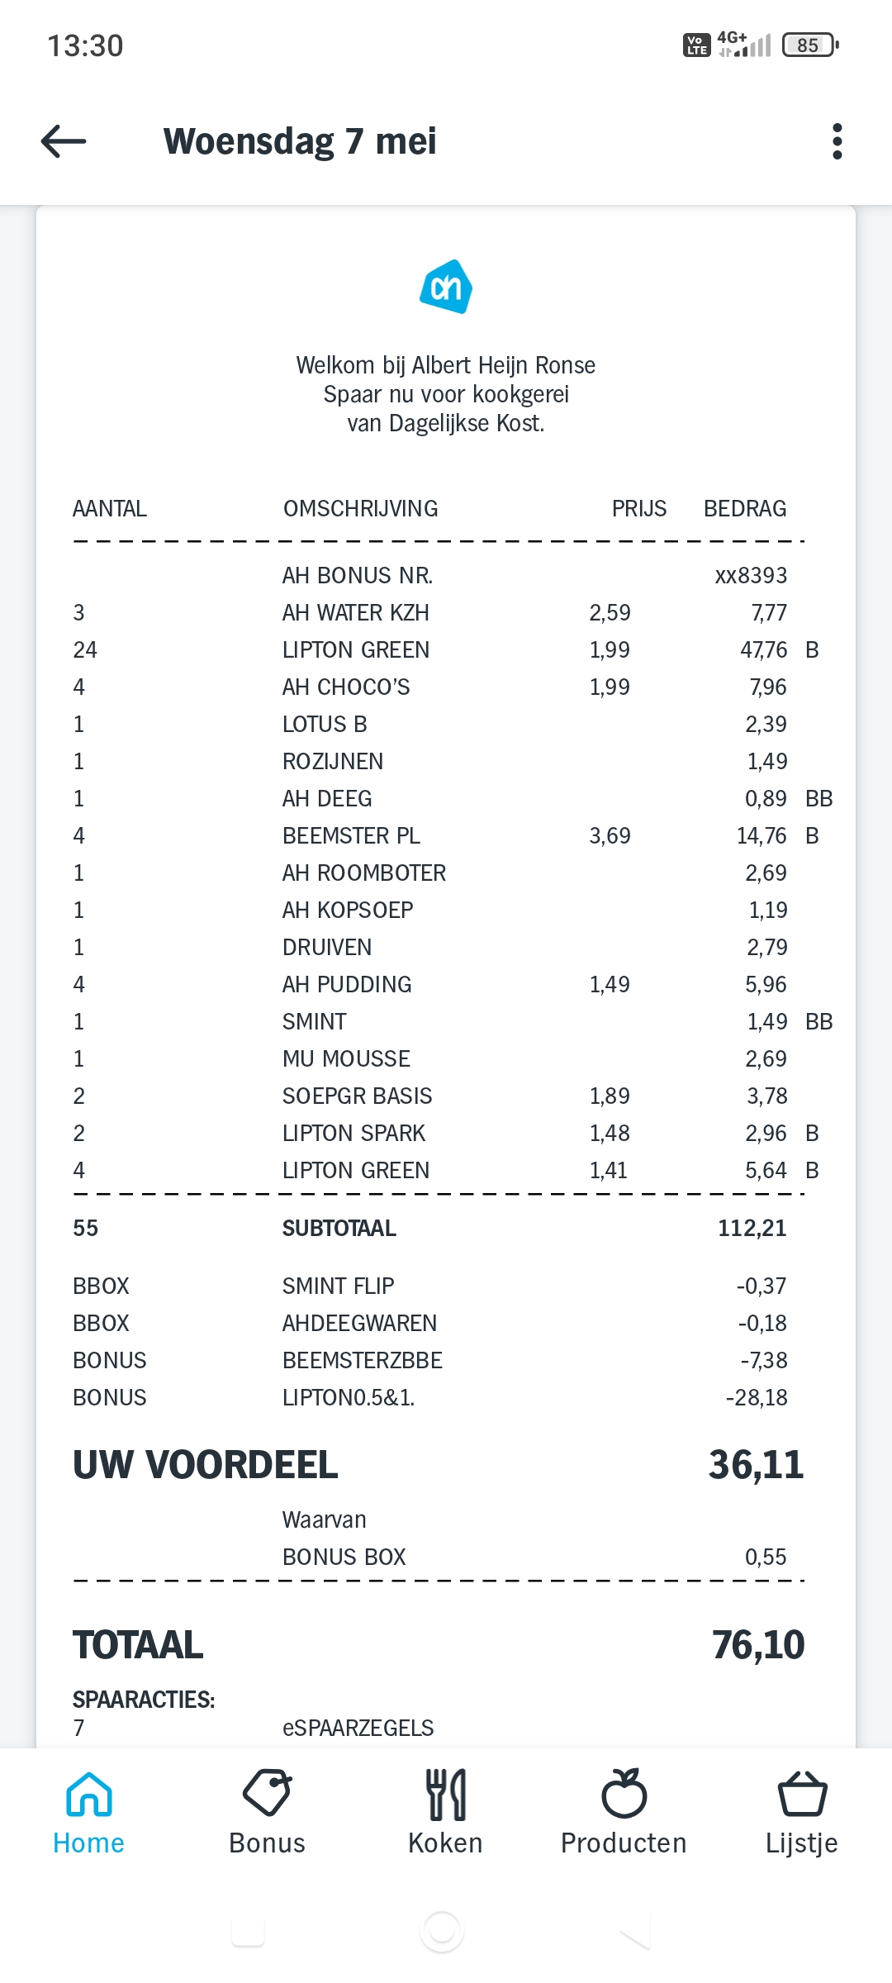Tap the BEEMSTER PL receipt line
Viewport: 892px width, 1983px height.
(x=446, y=836)
